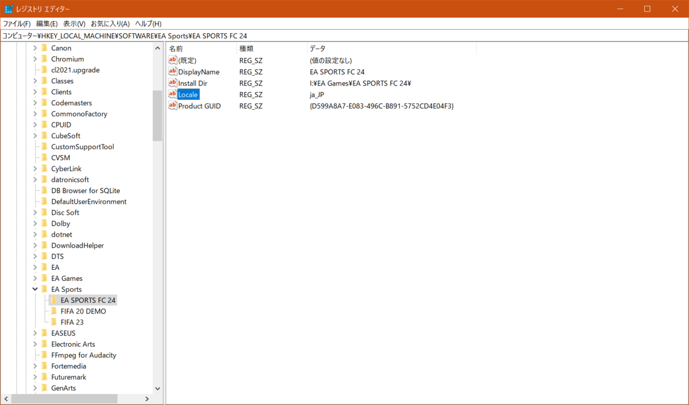Expand the CyberLink key
The image size is (689, 405).
click(35, 169)
